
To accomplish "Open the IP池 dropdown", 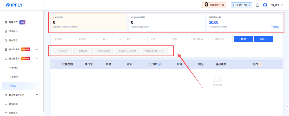I will [159, 39].
